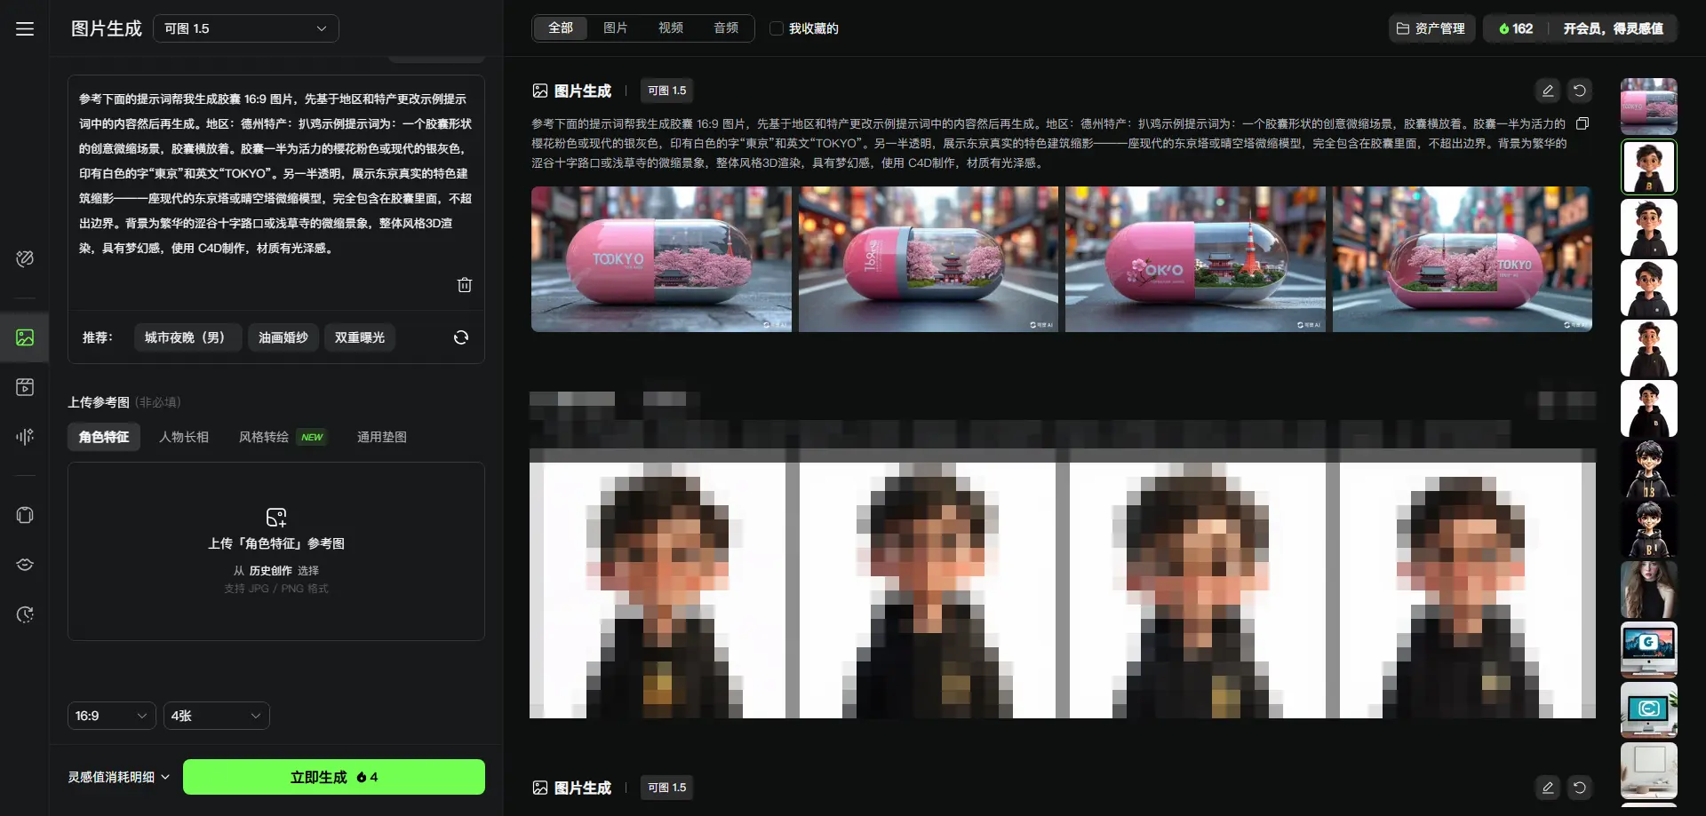The width and height of the screenshot is (1706, 816).
Task: Open 资产管理 asset management
Action: tap(1431, 28)
